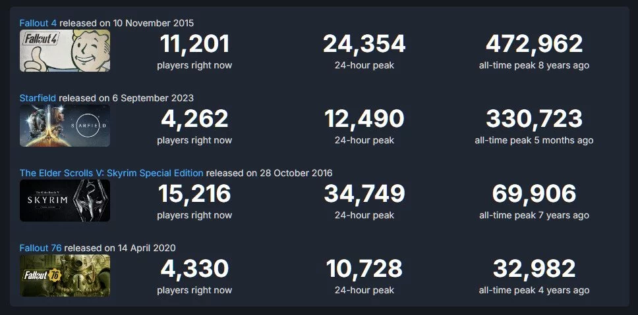Select Skyrim all-time peak 69,906
The width and height of the screenshot is (638, 315).
(x=535, y=193)
